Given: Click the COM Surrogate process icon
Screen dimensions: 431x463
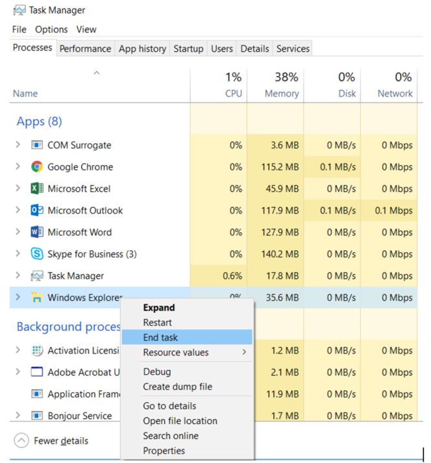Looking at the screenshot, I should click(37, 145).
